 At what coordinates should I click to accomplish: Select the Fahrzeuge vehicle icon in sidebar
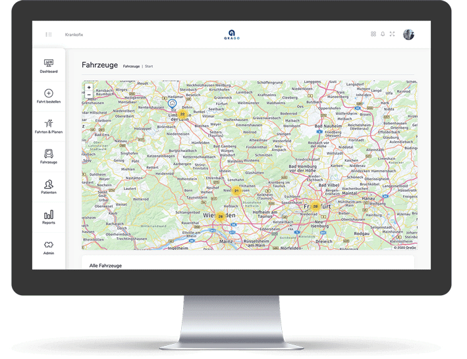point(48,154)
